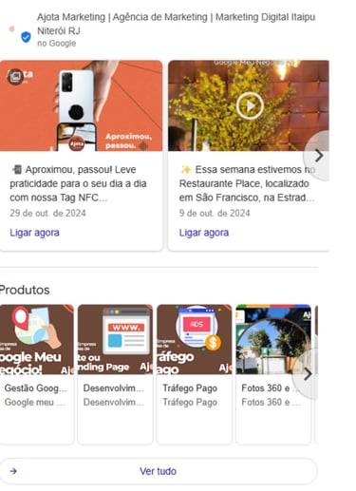Click the 'Ver tudo' button

coord(159,471)
